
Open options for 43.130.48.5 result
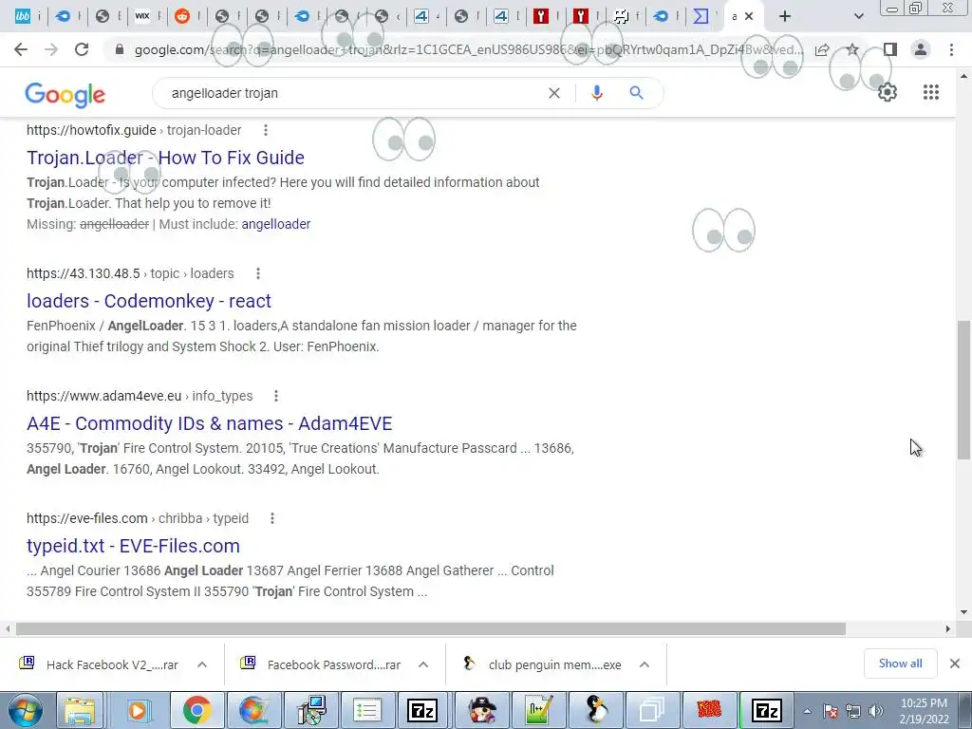point(258,273)
